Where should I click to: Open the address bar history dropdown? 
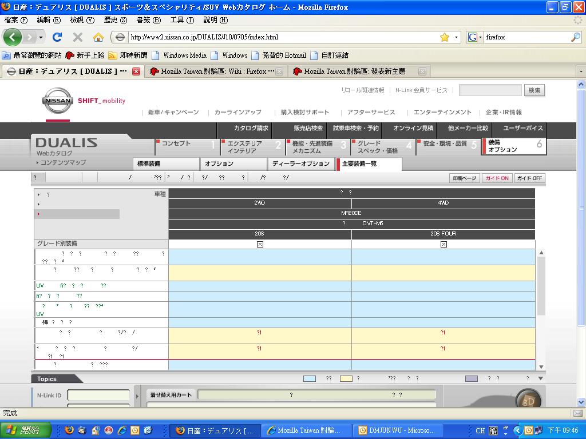tap(457, 37)
